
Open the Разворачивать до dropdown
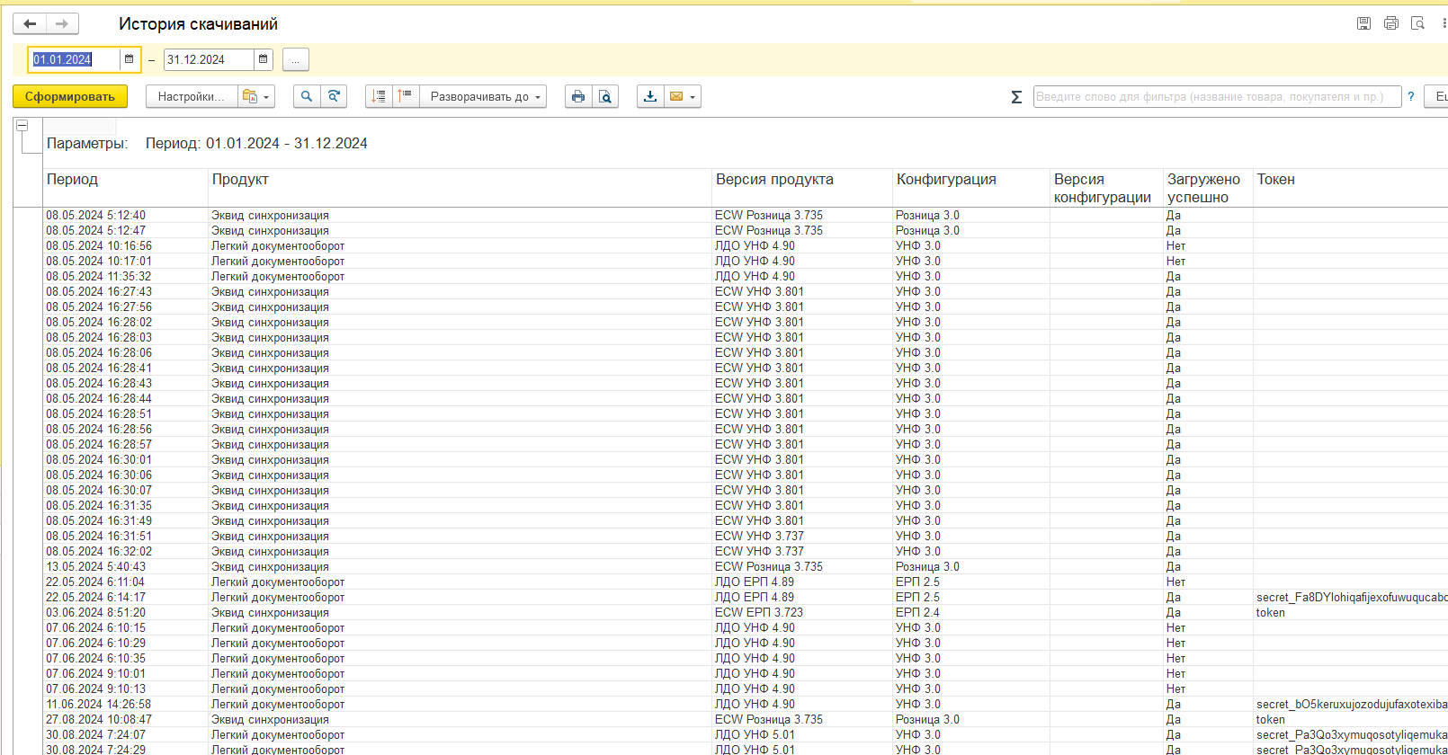tap(485, 96)
